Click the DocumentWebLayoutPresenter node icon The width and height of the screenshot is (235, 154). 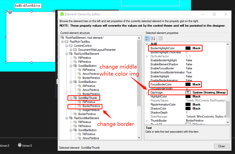(75, 50)
